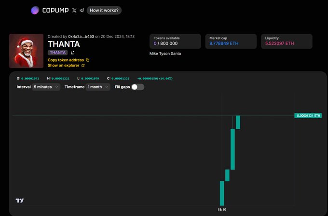Click the How it works? button
328x216 pixels.
(104, 10)
